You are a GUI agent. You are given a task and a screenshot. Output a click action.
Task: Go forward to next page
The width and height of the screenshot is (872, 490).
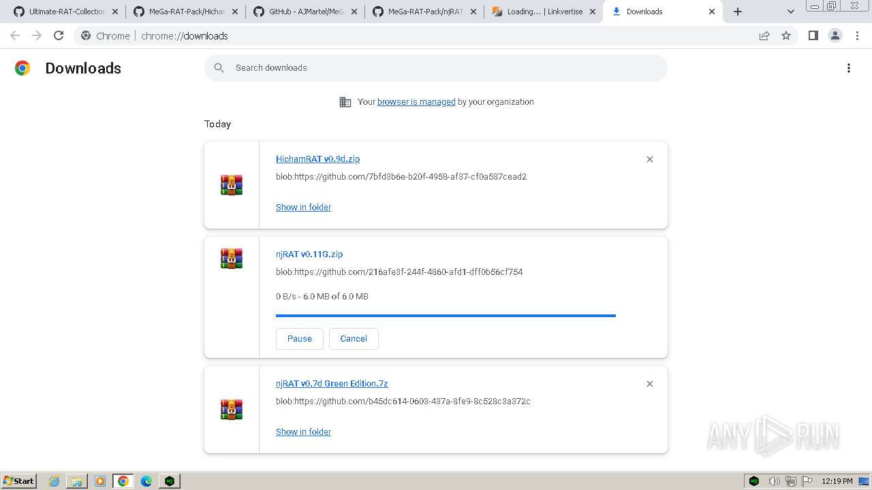point(37,35)
